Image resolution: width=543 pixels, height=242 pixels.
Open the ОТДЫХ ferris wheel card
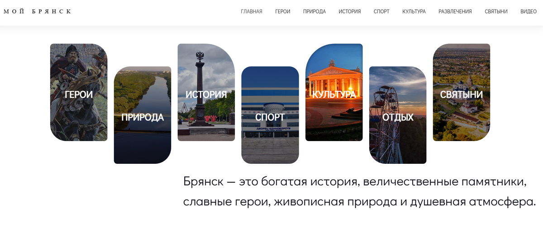[398, 115]
